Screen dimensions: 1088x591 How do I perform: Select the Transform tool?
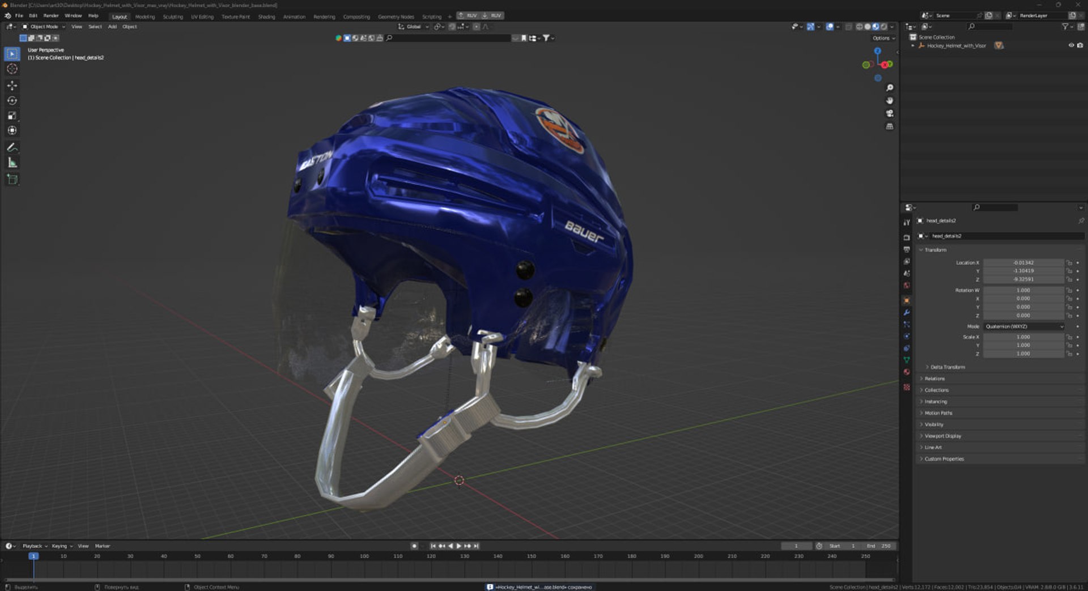click(x=12, y=130)
